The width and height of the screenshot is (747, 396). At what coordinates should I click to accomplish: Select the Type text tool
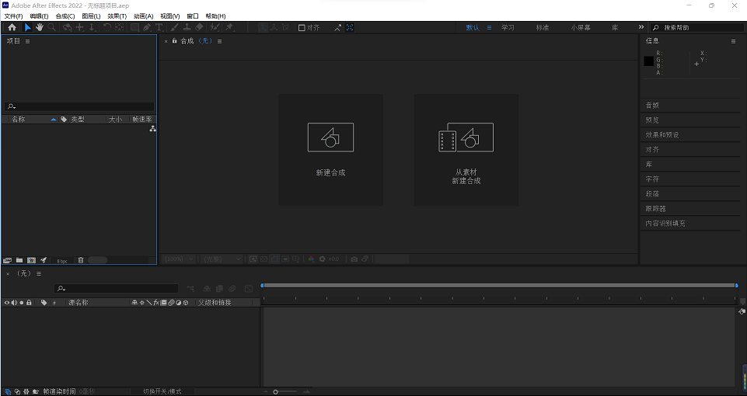(159, 28)
